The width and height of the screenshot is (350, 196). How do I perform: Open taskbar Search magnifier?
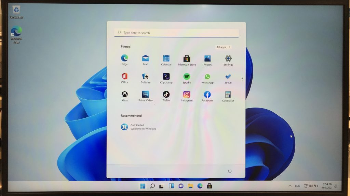tap(152, 186)
